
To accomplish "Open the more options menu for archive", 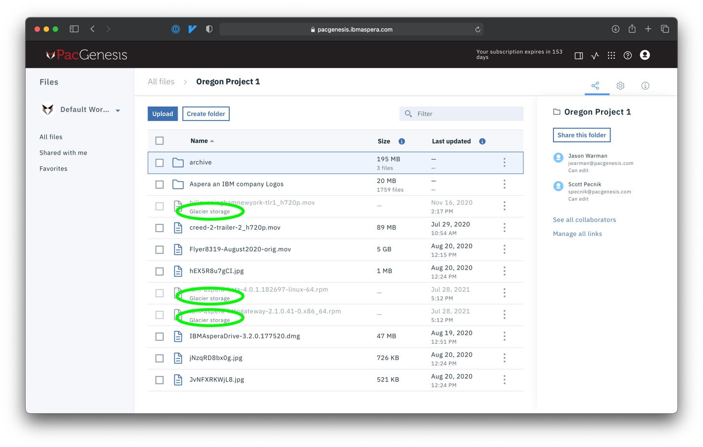I will (x=504, y=162).
